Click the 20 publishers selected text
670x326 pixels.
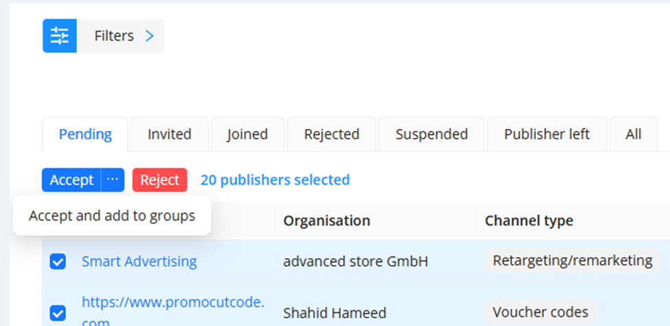(275, 180)
